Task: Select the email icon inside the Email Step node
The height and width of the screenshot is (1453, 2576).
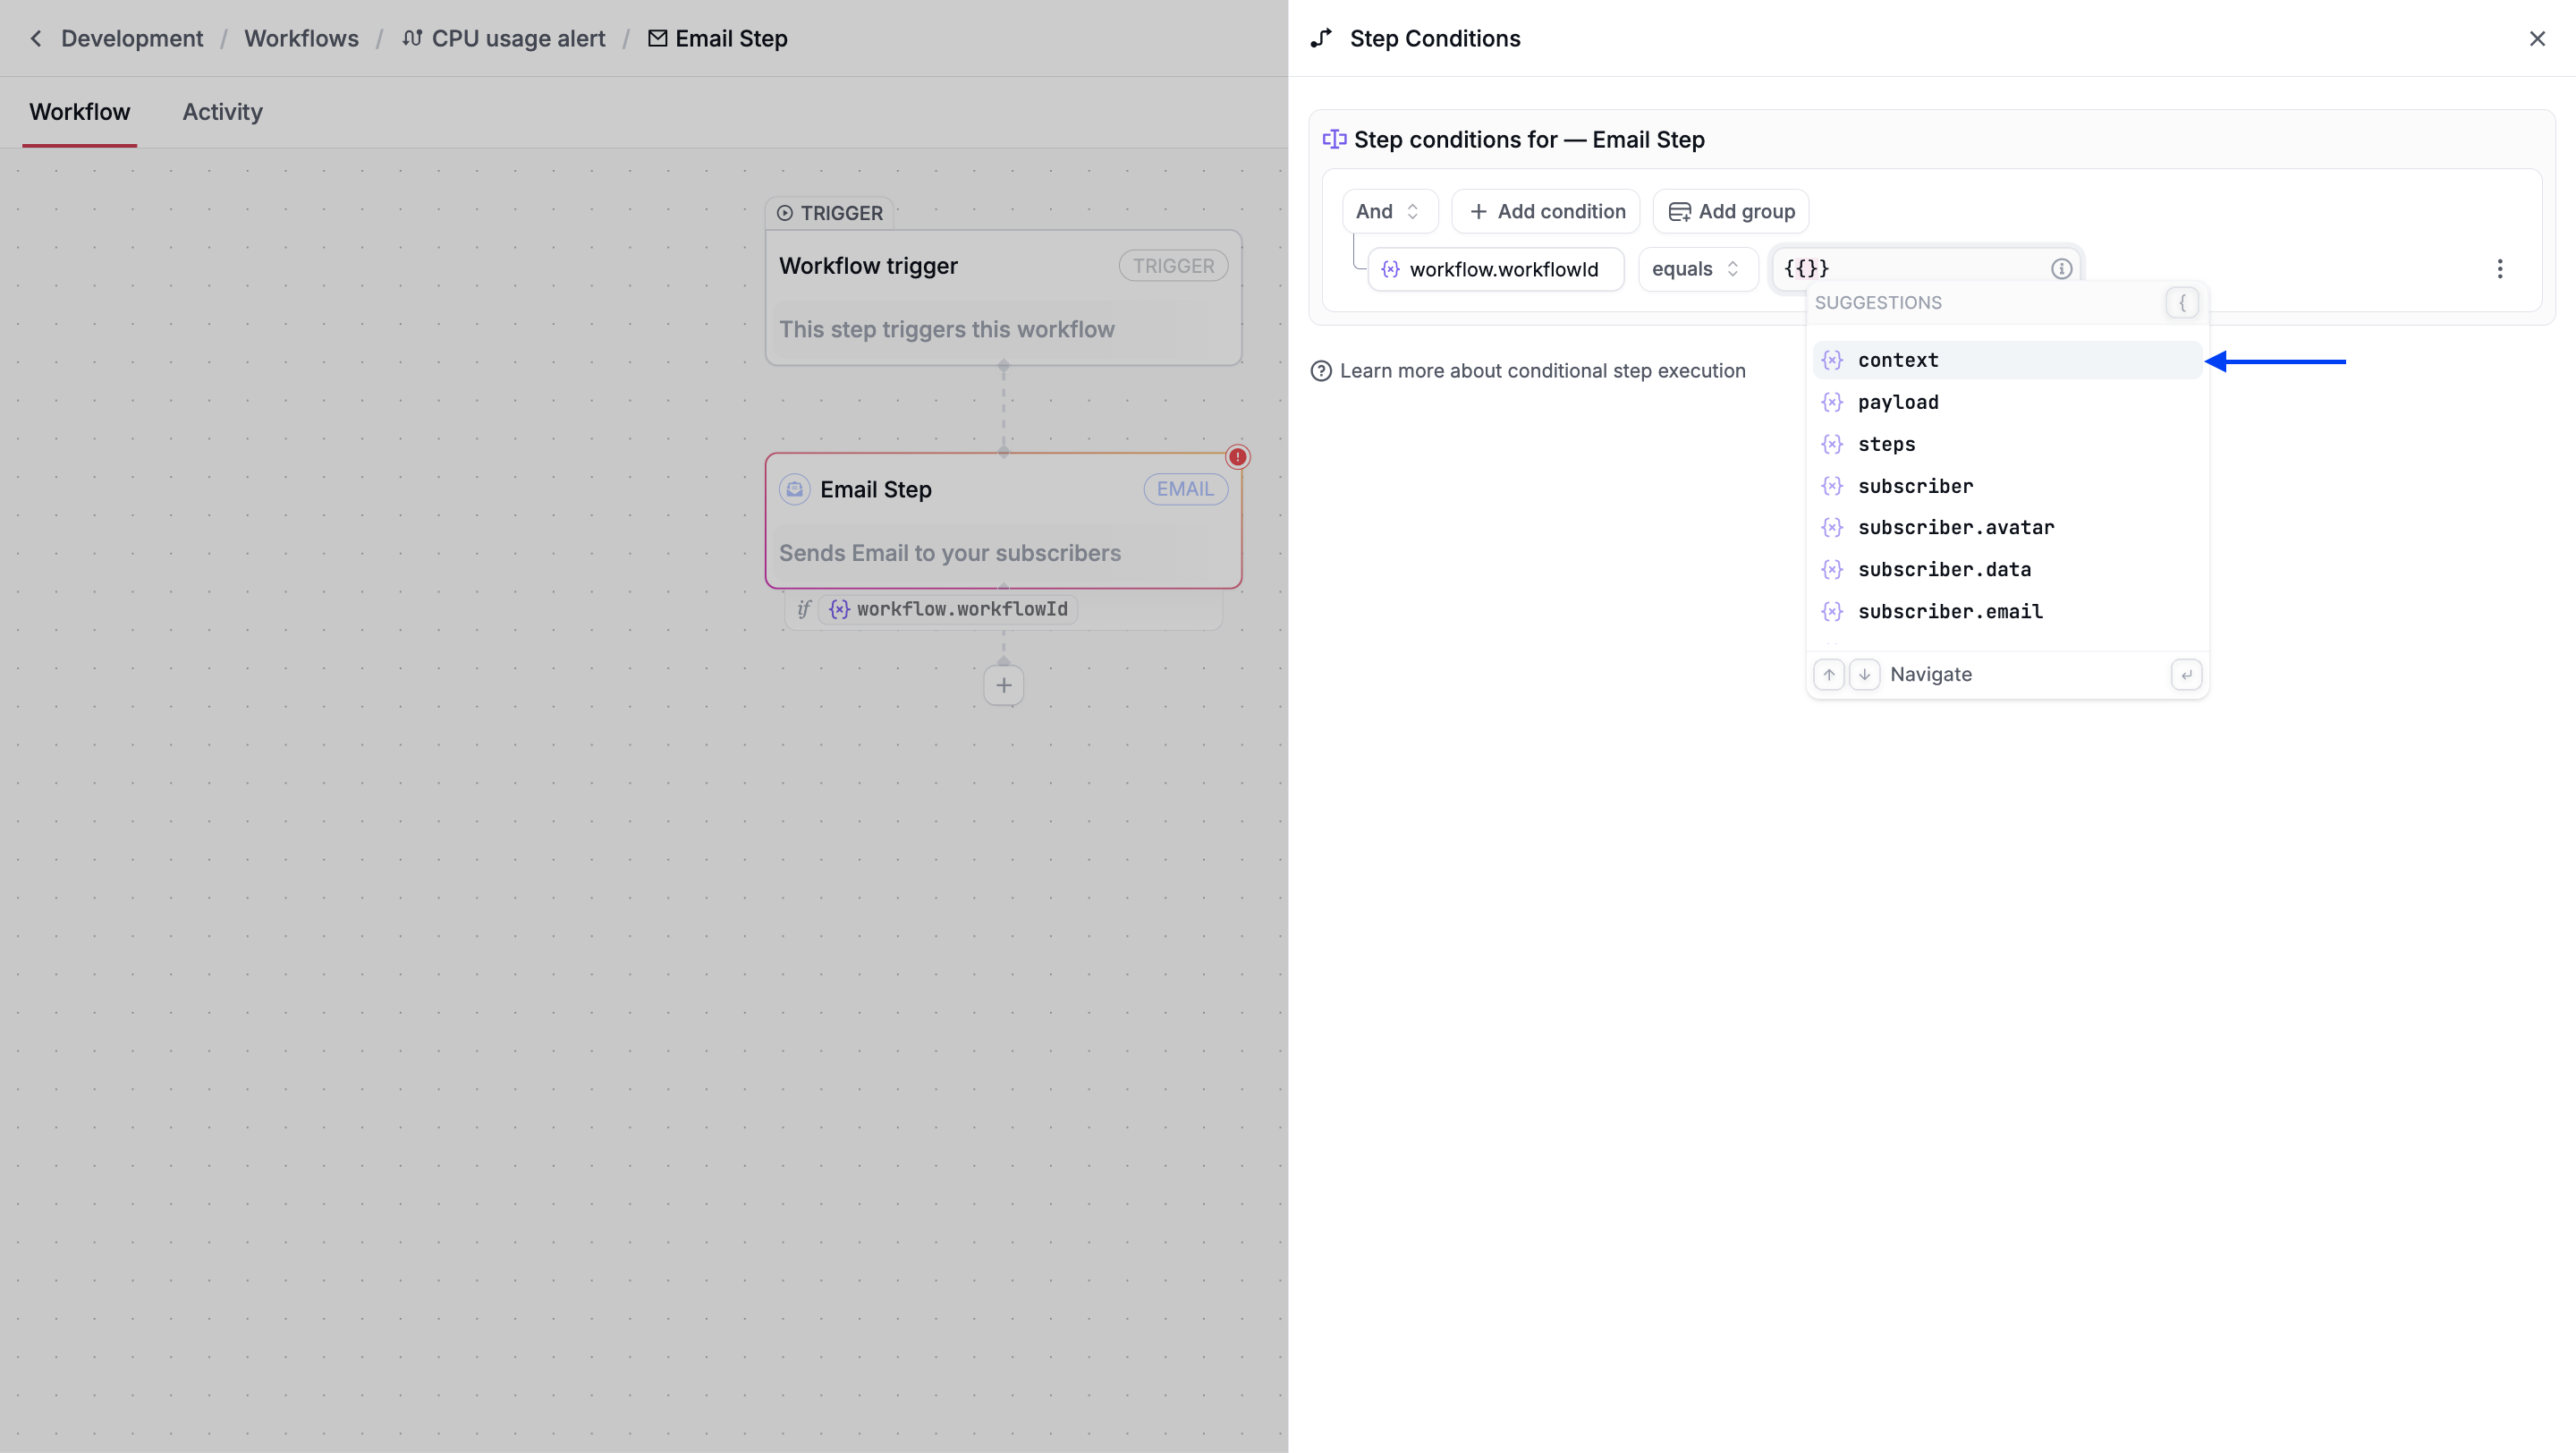Action: tap(794, 489)
